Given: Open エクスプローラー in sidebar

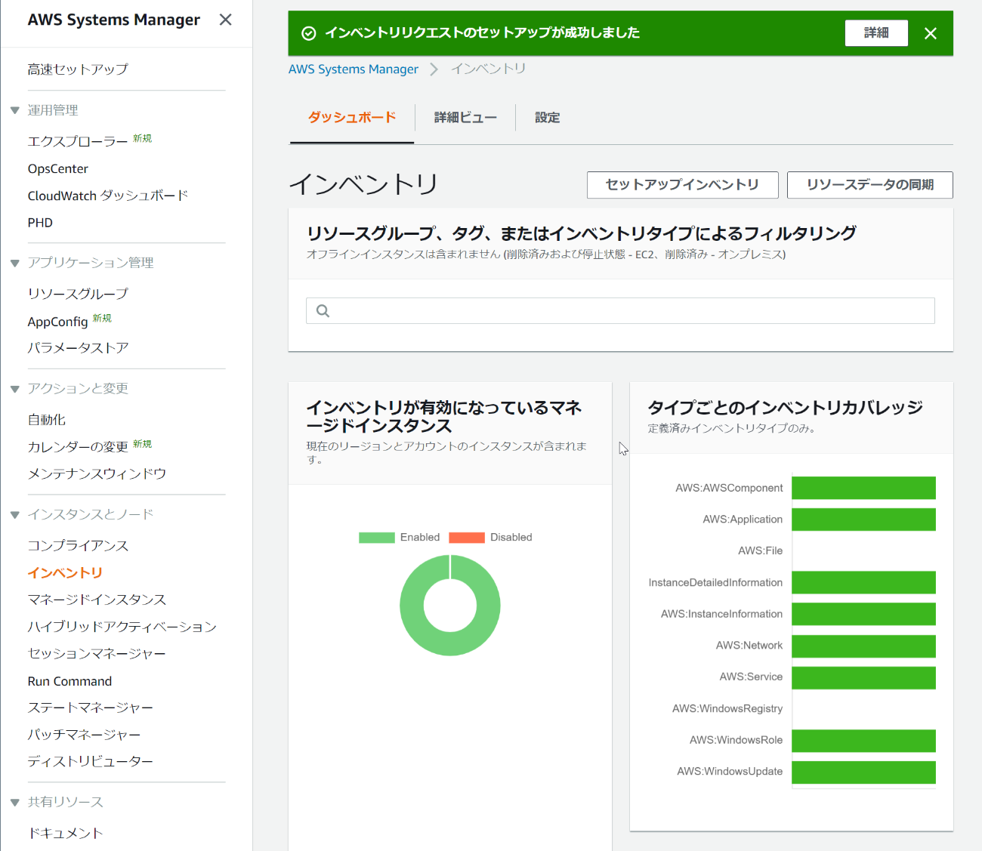Looking at the screenshot, I should pyautogui.click(x=78, y=142).
